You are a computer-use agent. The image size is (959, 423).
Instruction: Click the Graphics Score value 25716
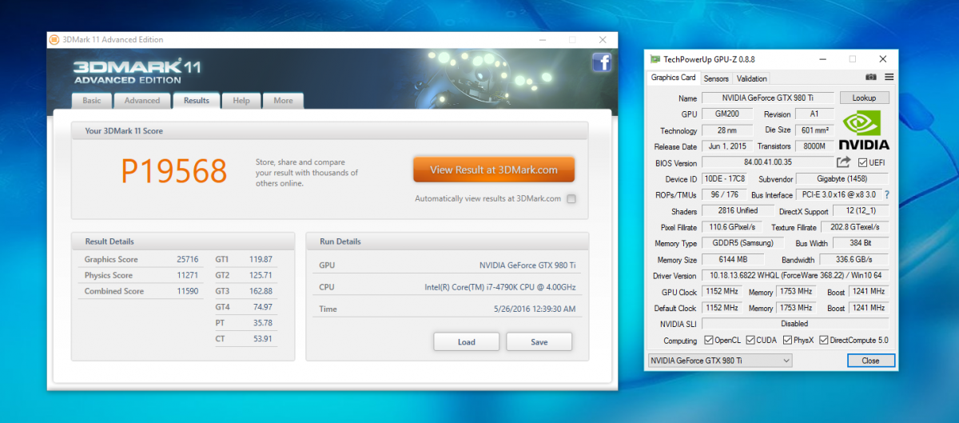189,259
